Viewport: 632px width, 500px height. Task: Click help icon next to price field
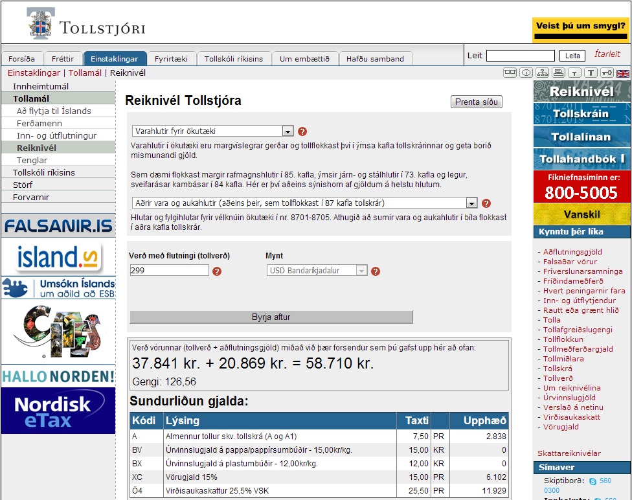[x=217, y=271]
